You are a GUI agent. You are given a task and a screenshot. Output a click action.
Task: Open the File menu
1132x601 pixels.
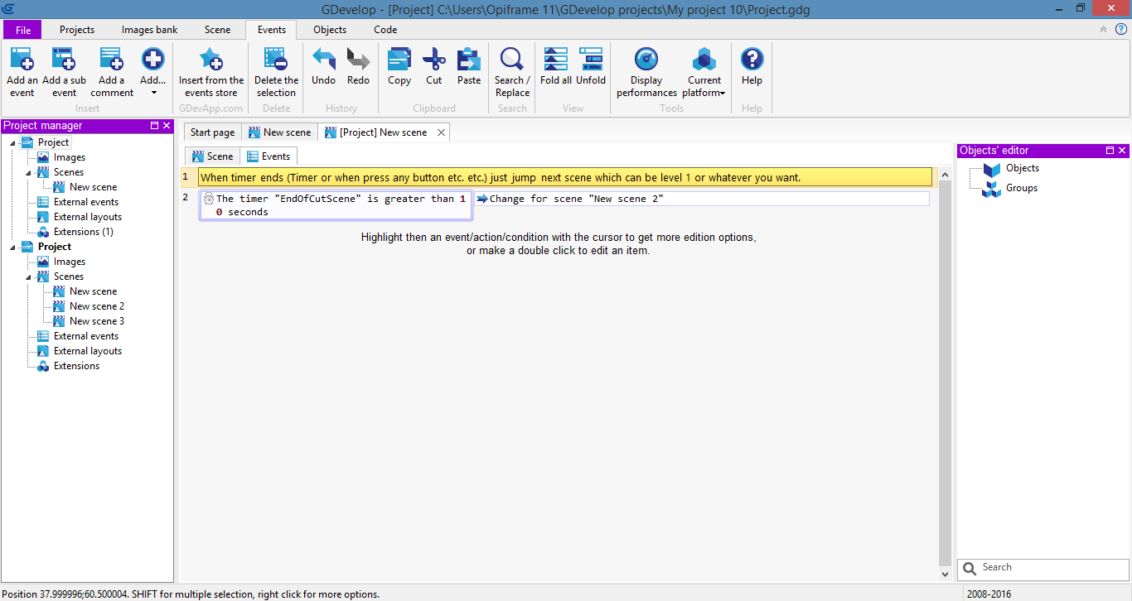point(23,30)
